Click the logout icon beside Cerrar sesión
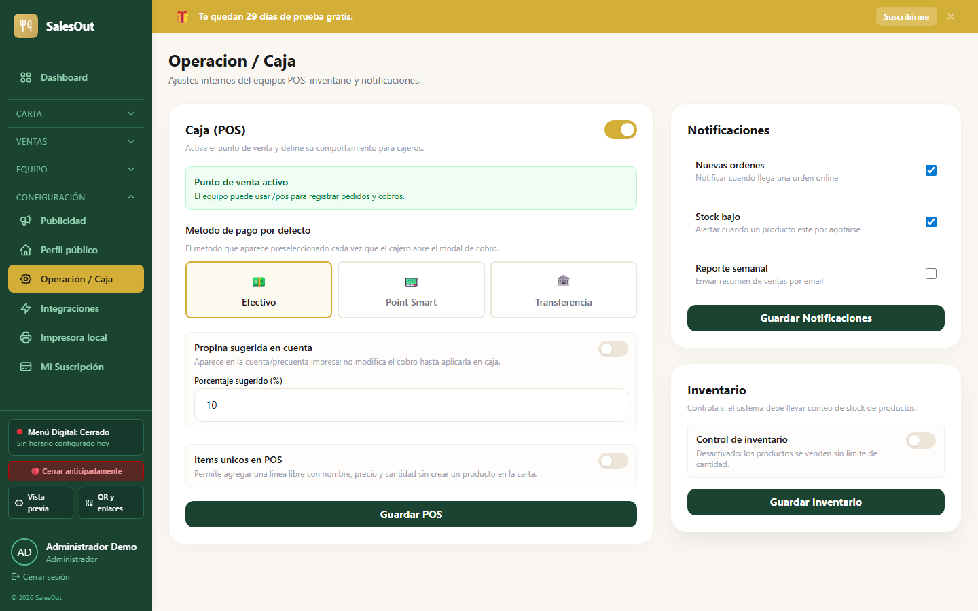This screenshot has width=978, height=611. pyautogui.click(x=16, y=576)
